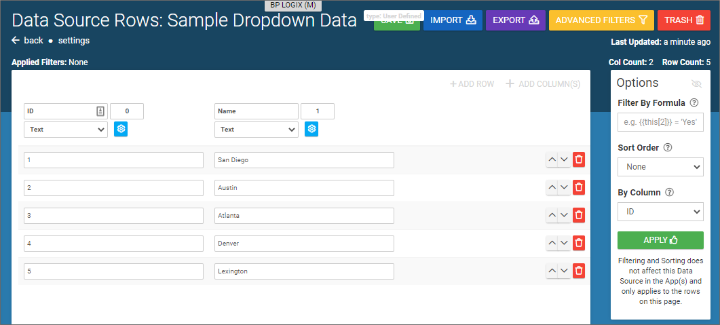Open the Name column gear settings
The width and height of the screenshot is (720, 325).
tap(311, 129)
